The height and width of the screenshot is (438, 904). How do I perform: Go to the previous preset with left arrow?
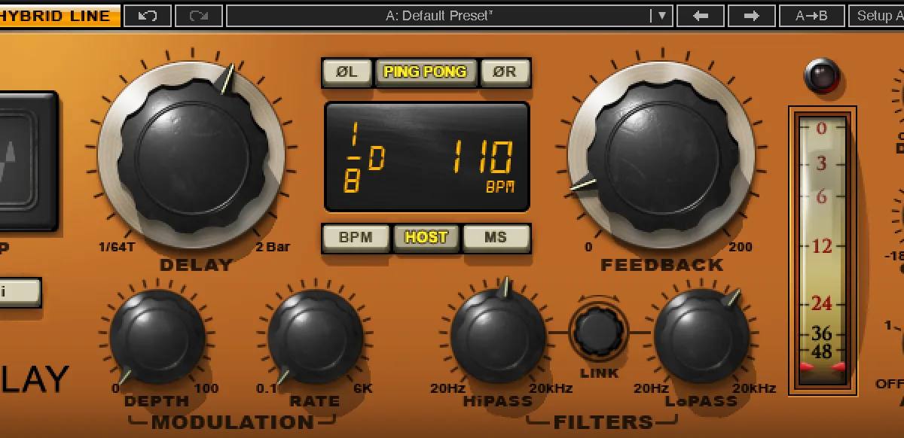pyautogui.click(x=701, y=15)
